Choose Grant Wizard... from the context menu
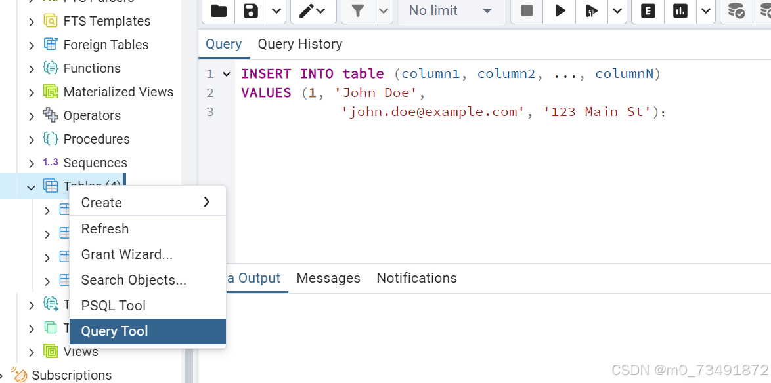Viewport: 771px width, 383px height. (148, 254)
